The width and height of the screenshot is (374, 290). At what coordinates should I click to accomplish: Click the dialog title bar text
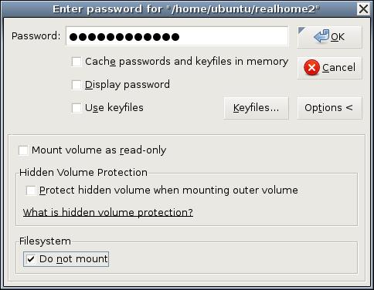(185, 9)
